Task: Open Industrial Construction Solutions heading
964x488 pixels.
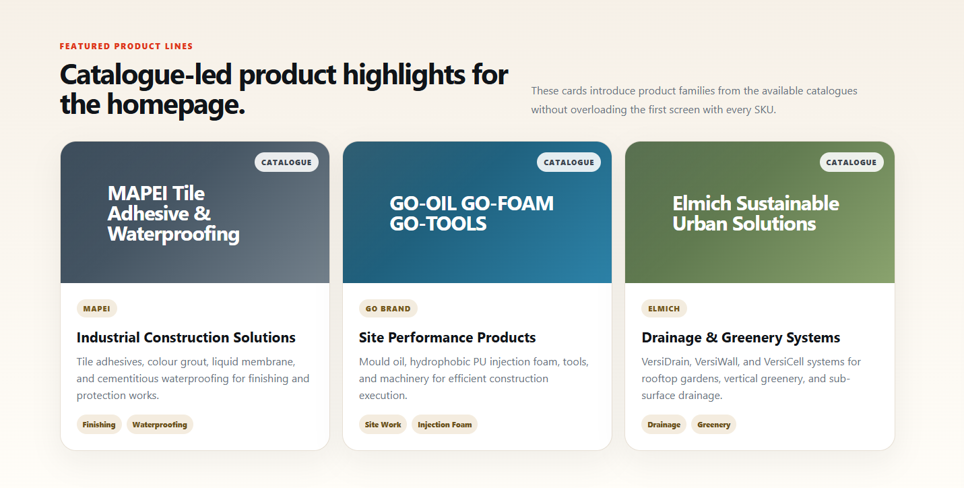Action: pyautogui.click(x=186, y=338)
